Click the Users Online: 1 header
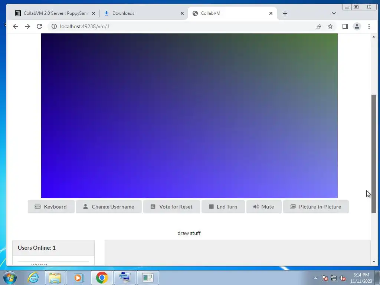Viewport: 380px width, 285px height. [53, 248]
